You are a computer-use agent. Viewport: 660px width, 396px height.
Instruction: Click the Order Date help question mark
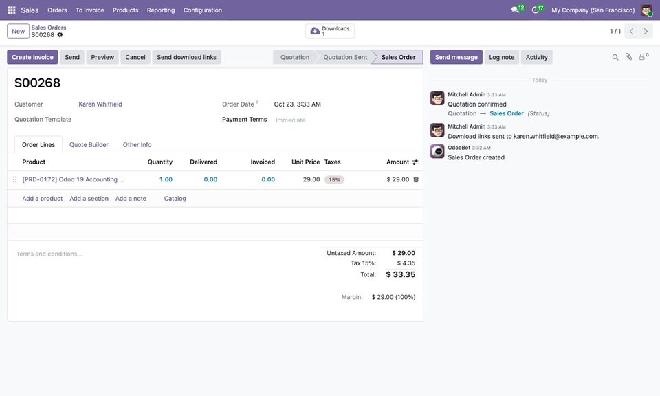tap(257, 102)
